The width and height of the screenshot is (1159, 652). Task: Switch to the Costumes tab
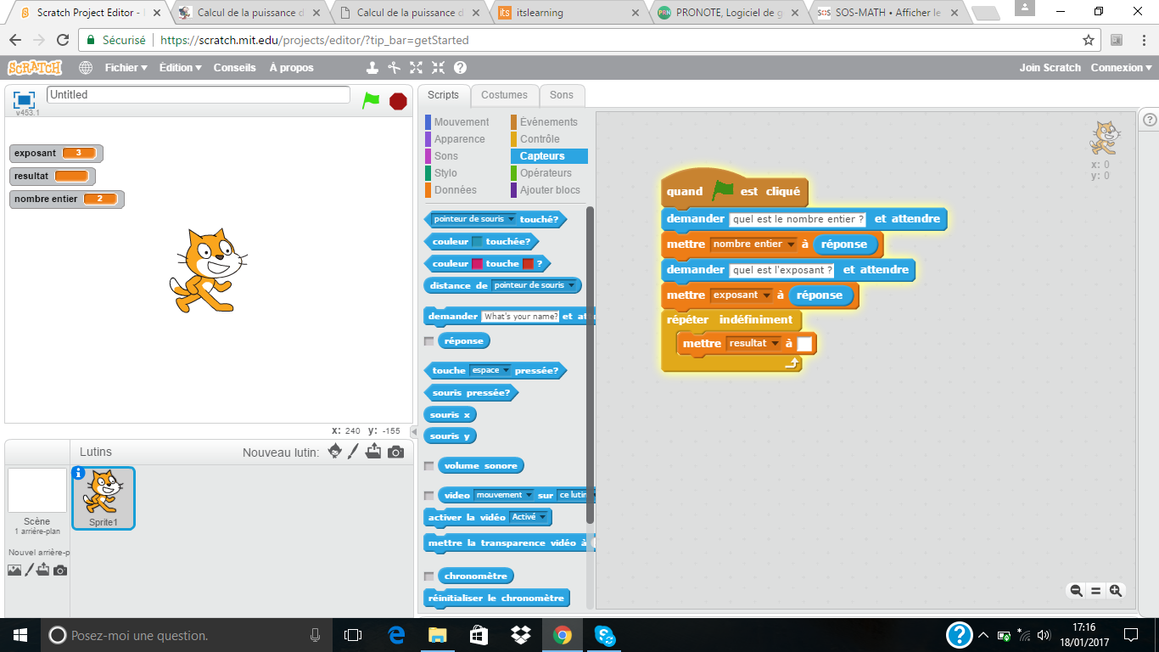(504, 95)
